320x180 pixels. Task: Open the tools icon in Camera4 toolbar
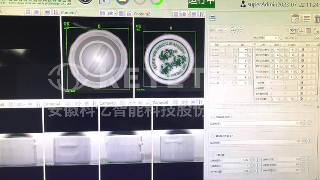click(x=95, y=103)
